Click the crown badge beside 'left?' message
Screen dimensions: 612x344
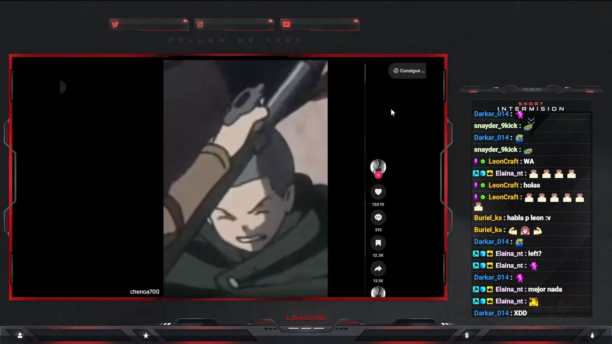(x=490, y=254)
